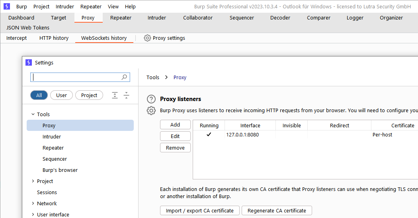The image size is (418, 218).
Task: Open the Intruder menu in menu bar
Action: pos(64,6)
